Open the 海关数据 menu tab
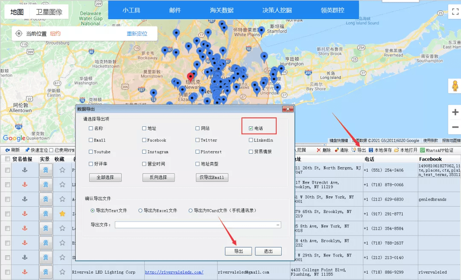 click(x=222, y=10)
